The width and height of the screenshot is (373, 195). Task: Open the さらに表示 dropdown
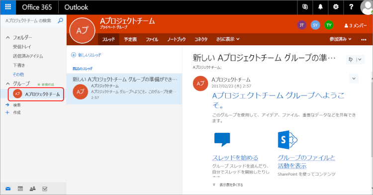click(228, 39)
